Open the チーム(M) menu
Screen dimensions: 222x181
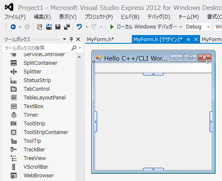pos(189,17)
